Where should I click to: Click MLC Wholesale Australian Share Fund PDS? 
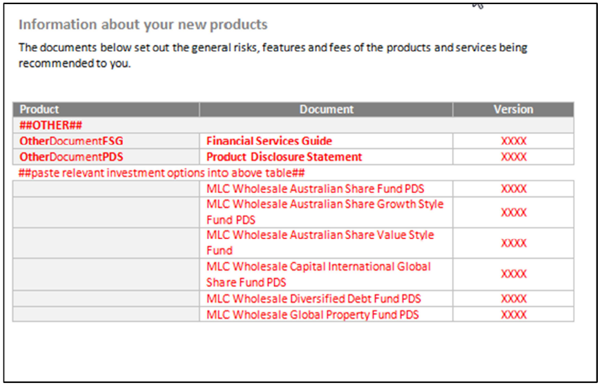(x=315, y=189)
